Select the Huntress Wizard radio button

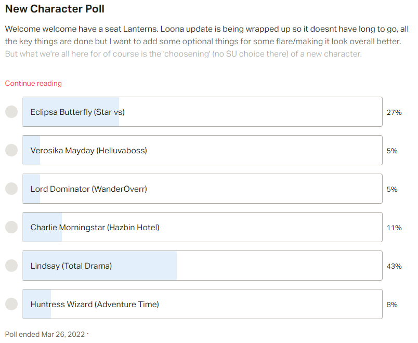click(11, 304)
